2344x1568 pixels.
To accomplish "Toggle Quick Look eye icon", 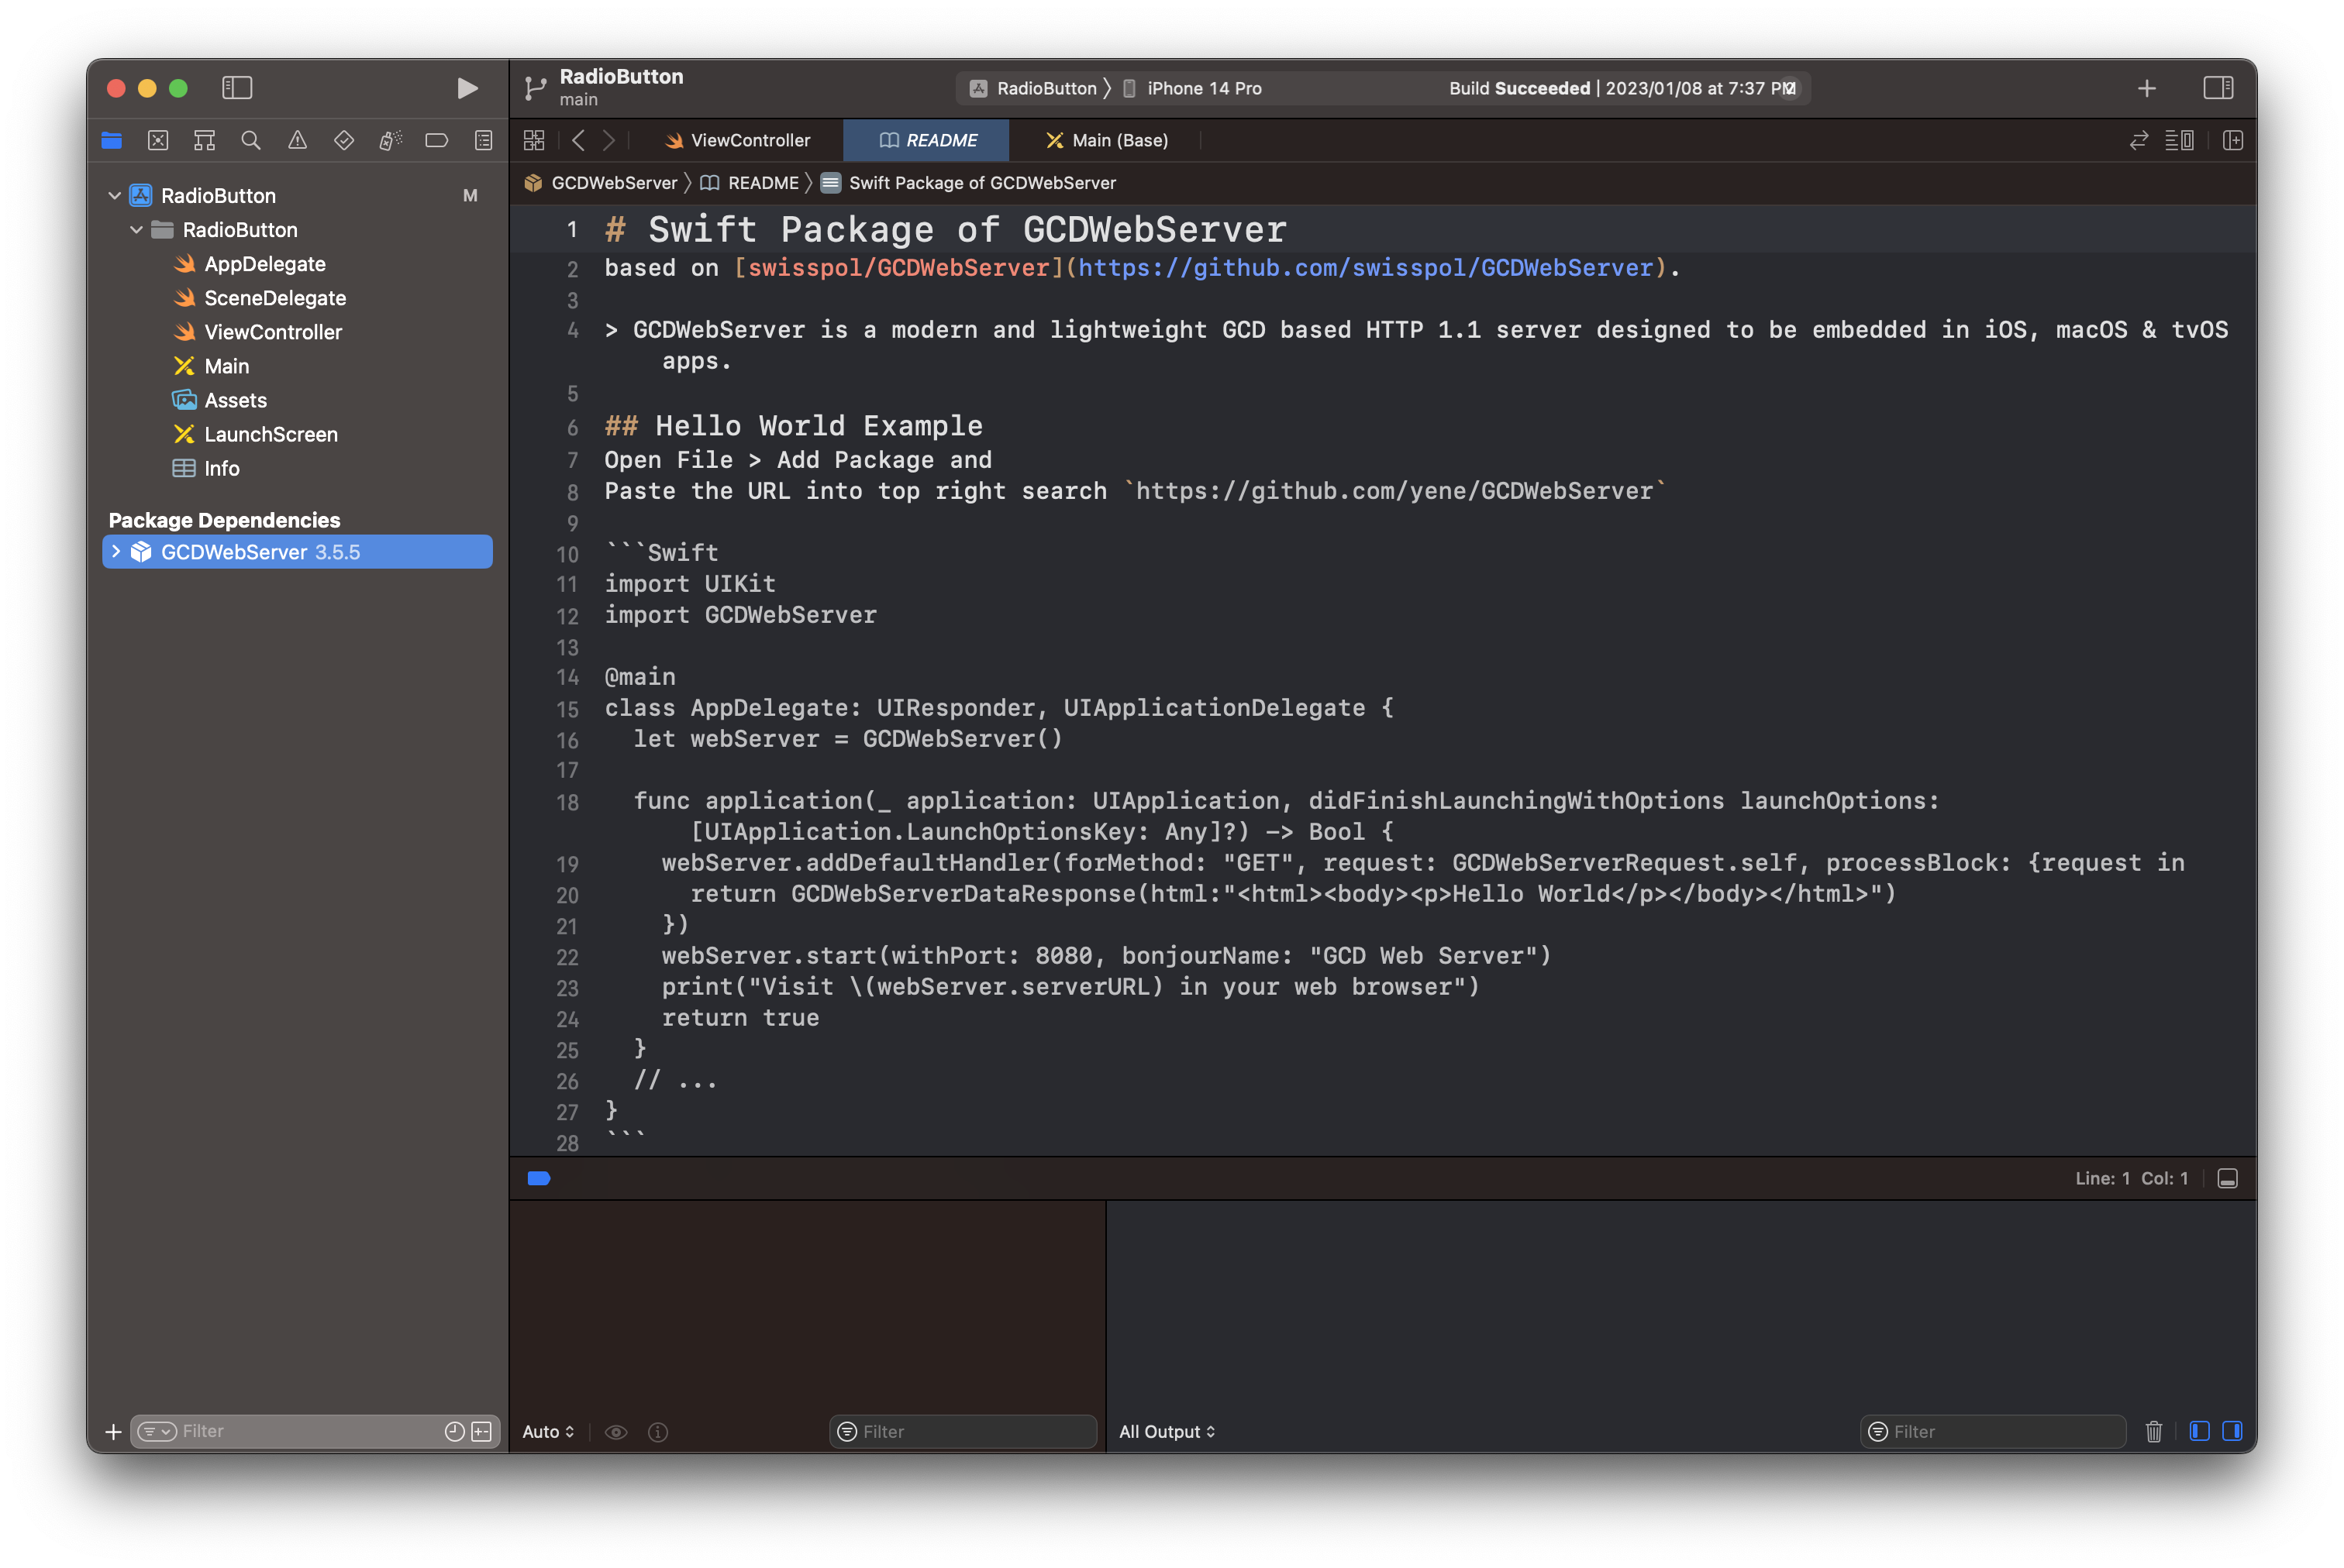I will click(x=616, y=1431).
